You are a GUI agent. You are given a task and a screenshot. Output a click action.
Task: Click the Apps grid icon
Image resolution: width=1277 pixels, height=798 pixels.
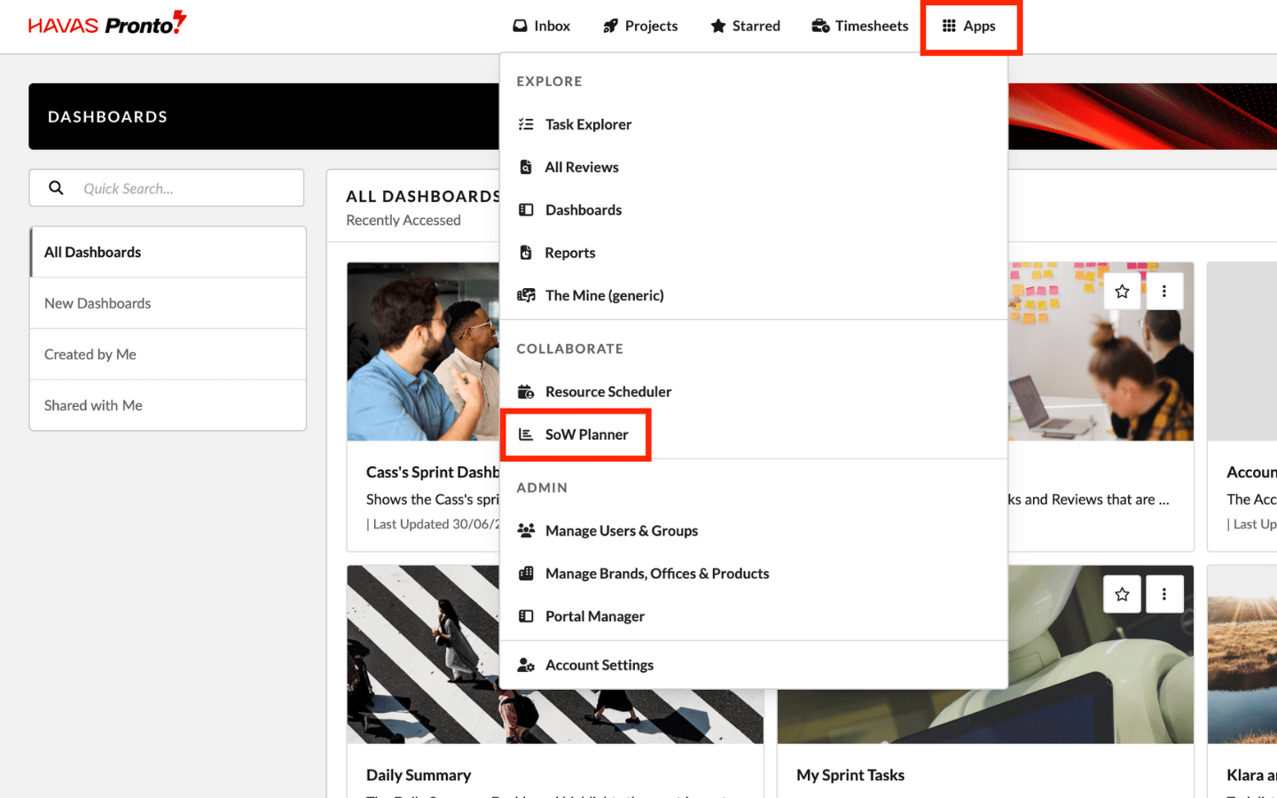(x=949, y=26)
